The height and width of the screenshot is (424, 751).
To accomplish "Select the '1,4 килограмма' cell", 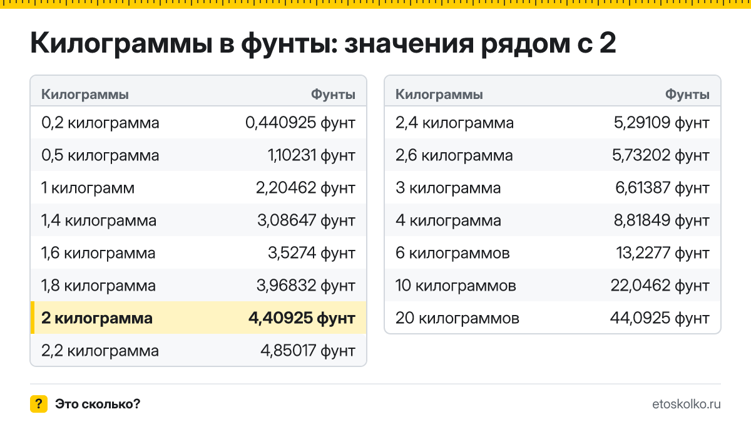I will [x=99, y=220].
